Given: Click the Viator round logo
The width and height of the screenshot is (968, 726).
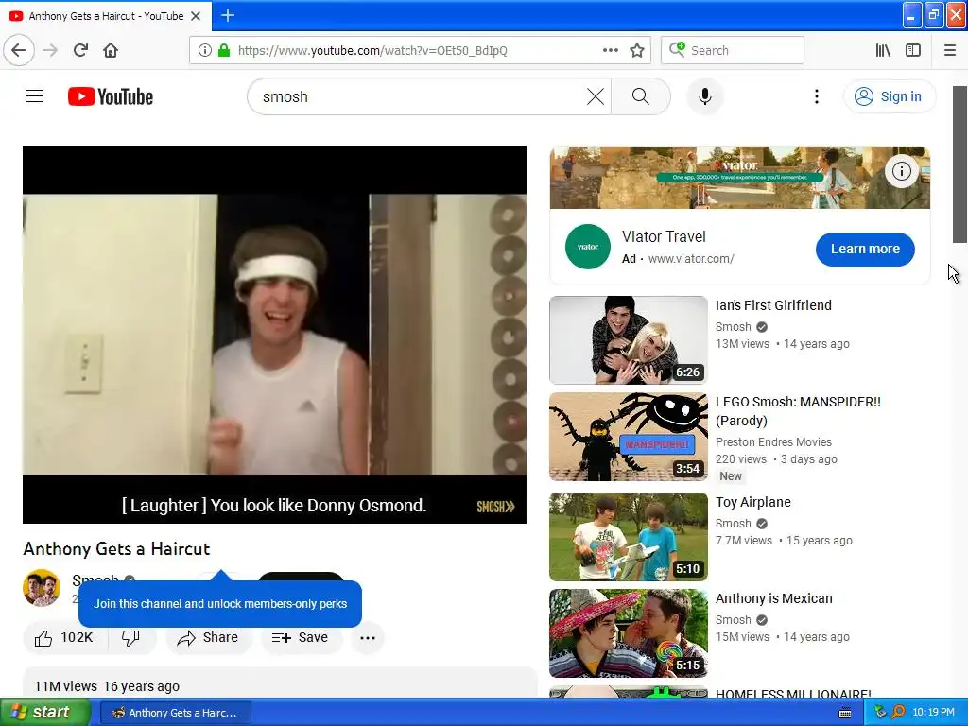Looking at the screenshot, I should [x=587, y=247].
